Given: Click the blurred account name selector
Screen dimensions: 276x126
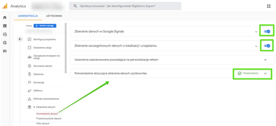Looking at the screenshot, I should point(47,7).
